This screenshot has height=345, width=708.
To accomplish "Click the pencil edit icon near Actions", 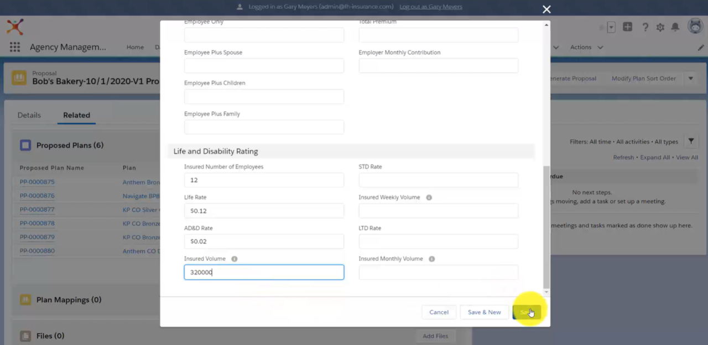I will pyautogui.click(x=700, y=47).
